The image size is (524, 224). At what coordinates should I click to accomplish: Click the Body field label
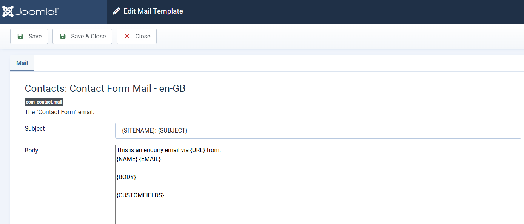pos(31,150)
